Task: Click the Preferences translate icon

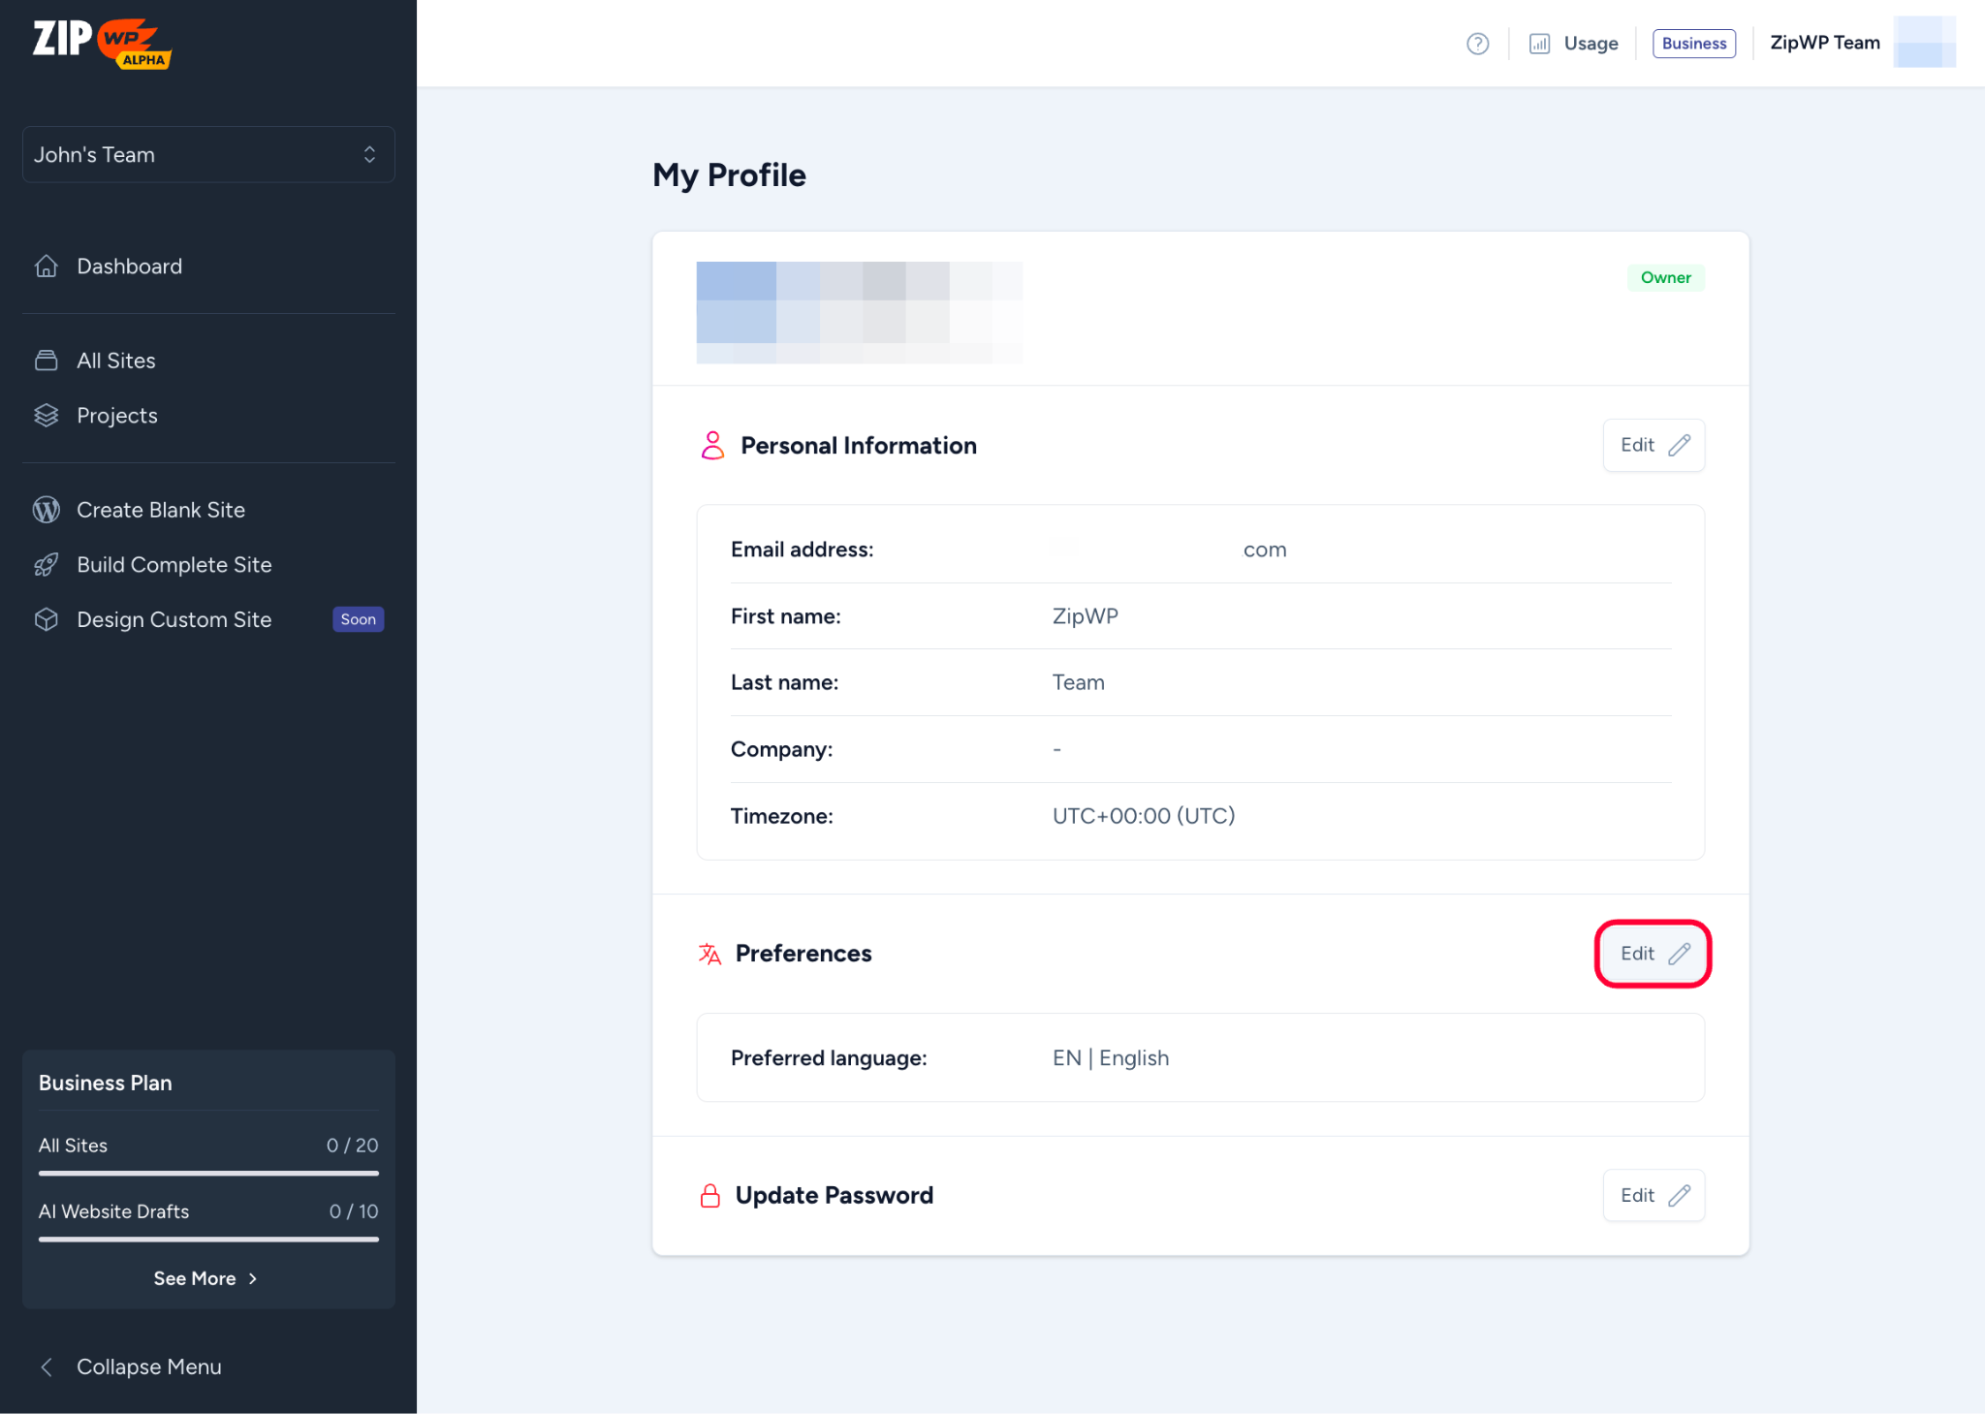Action: pos(709,954)
